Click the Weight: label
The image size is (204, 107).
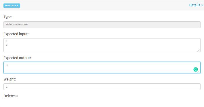[9, 79]
